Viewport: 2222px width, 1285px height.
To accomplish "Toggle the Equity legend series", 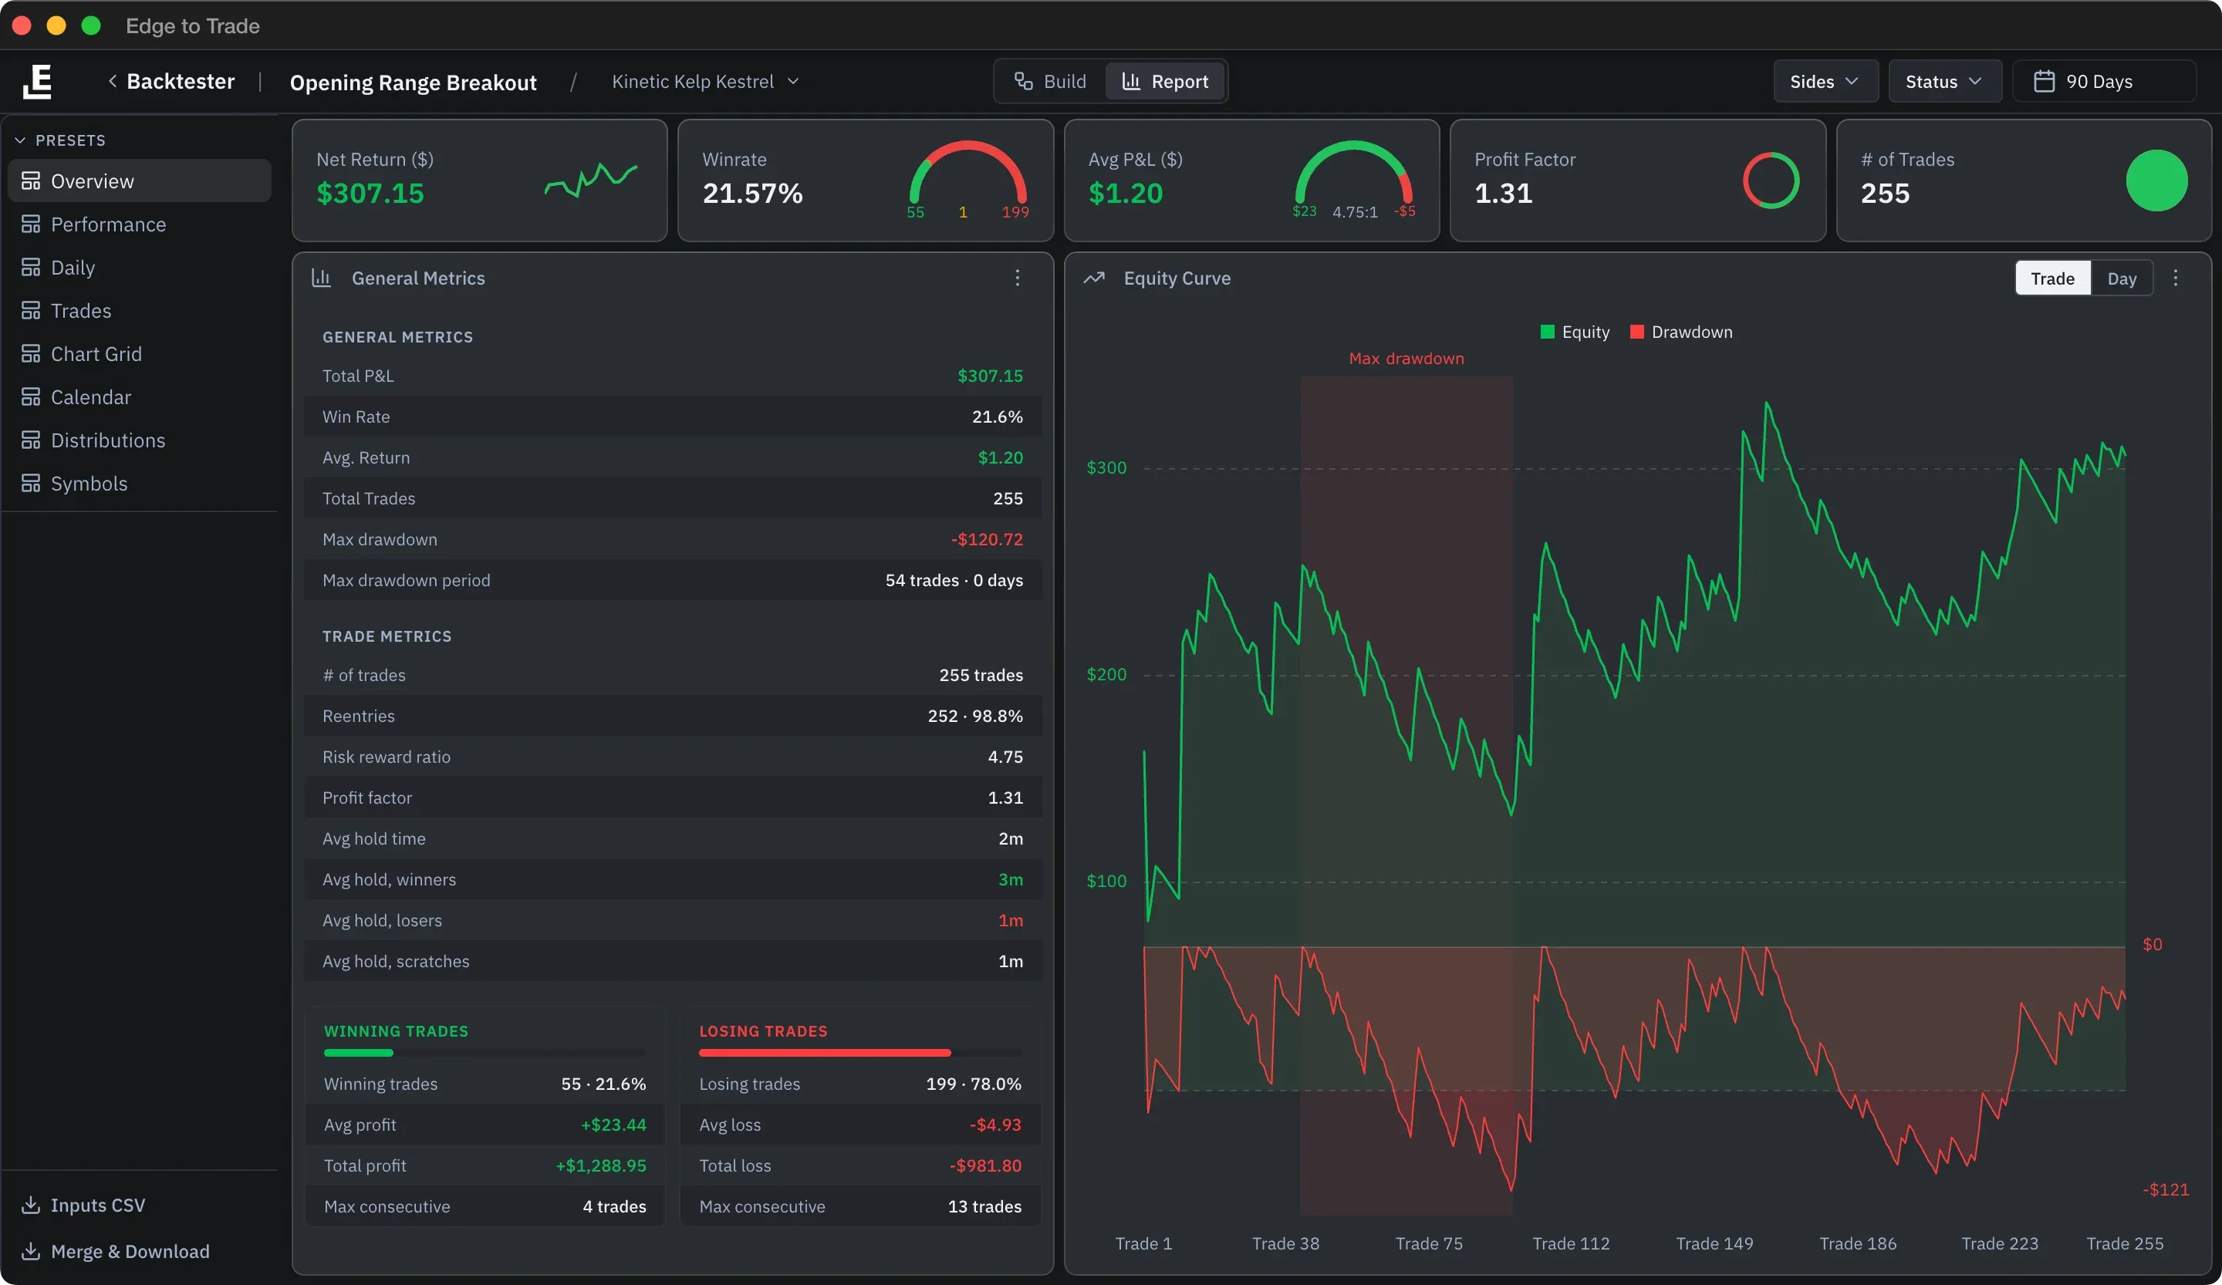I will (x=1575, y=332).
